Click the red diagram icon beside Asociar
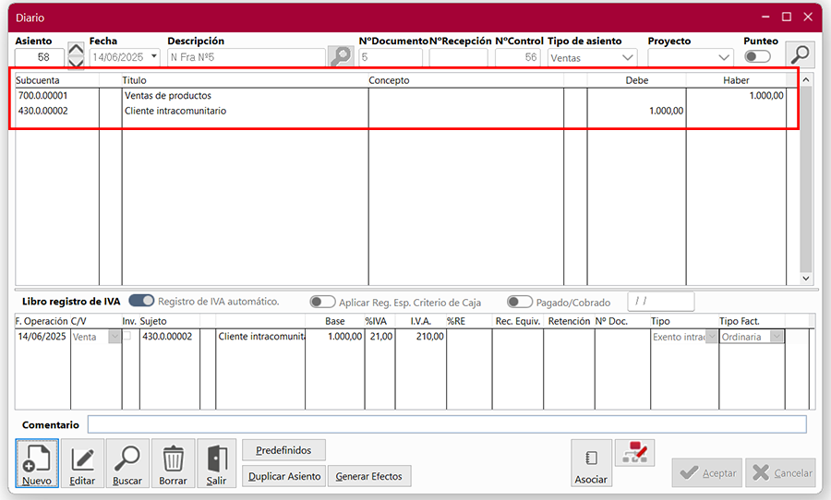831x500 pixels. coord(634,453)
